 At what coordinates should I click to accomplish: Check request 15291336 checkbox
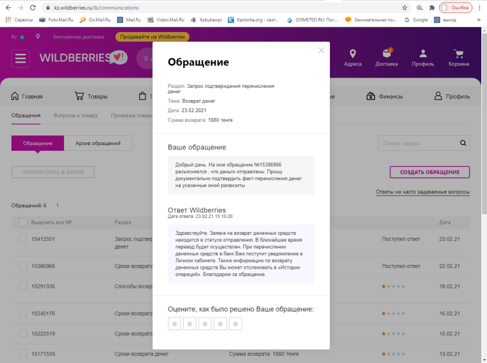23,286
